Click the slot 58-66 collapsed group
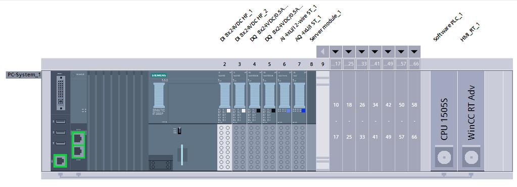Viewport: 517px width, 187px height. 414,120
